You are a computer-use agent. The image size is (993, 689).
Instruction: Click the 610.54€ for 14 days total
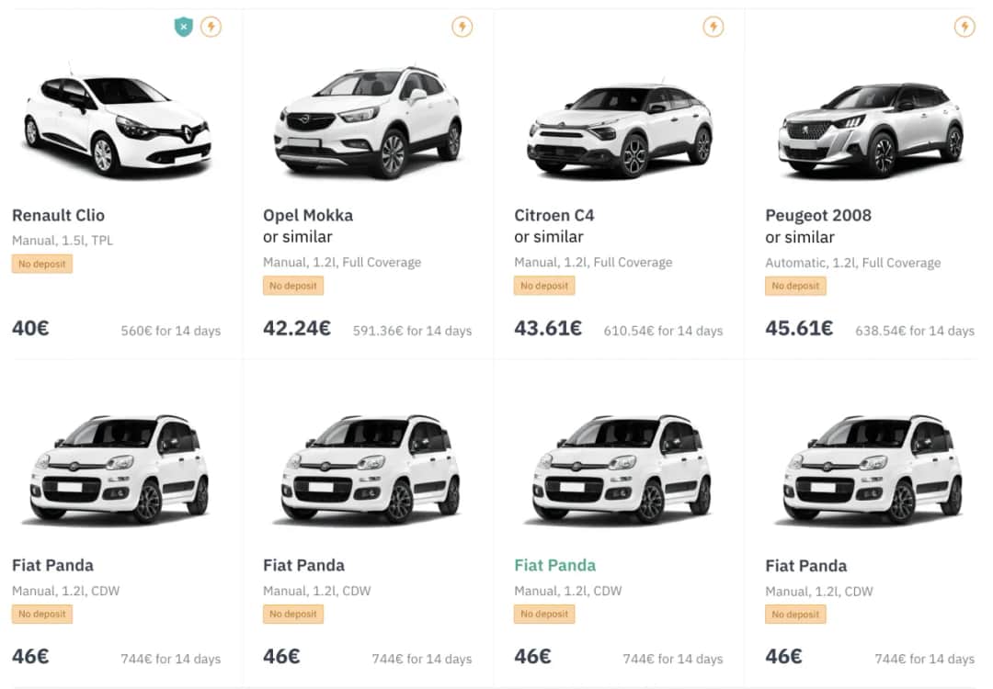tap(663, 331)
